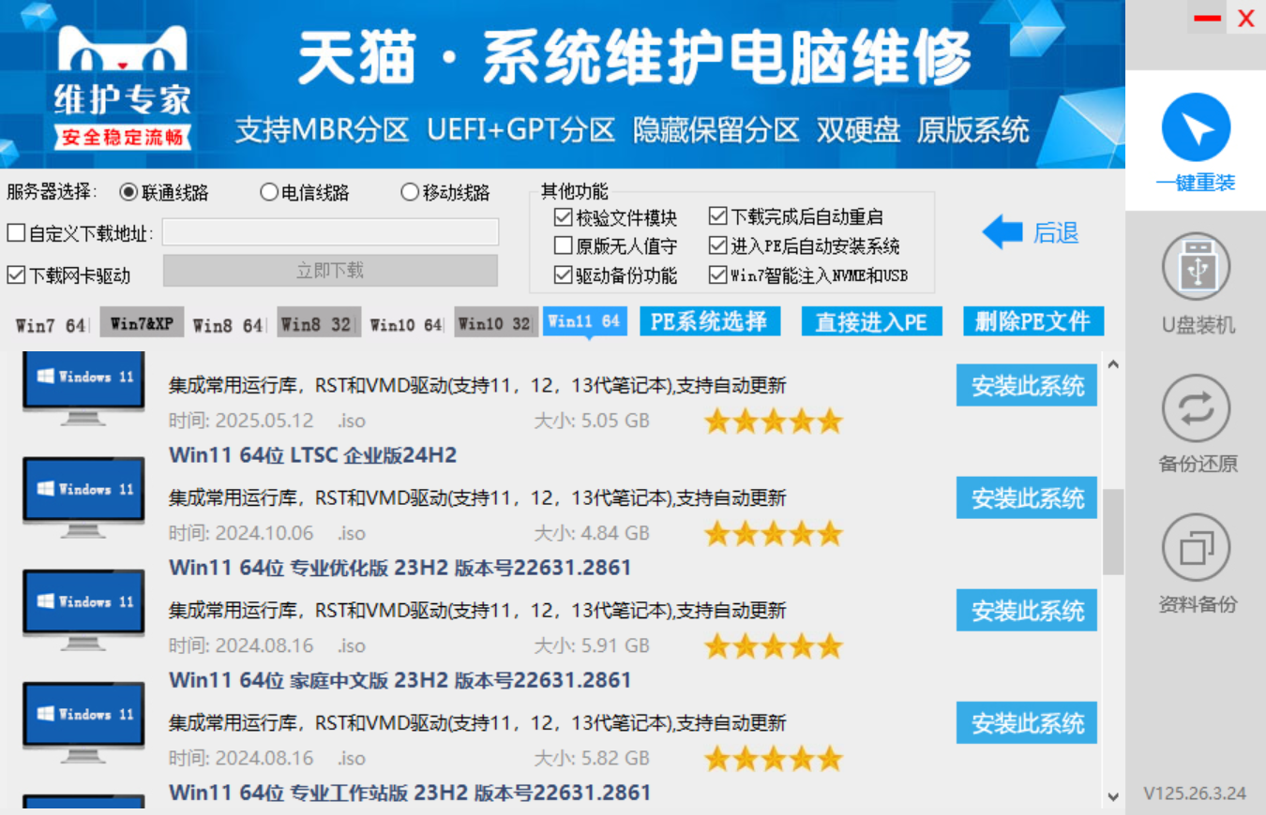Toggle the 校验文件模块 checkbox
The height and width of the screenshot is (815, 1266).
(x=563, y=217)
